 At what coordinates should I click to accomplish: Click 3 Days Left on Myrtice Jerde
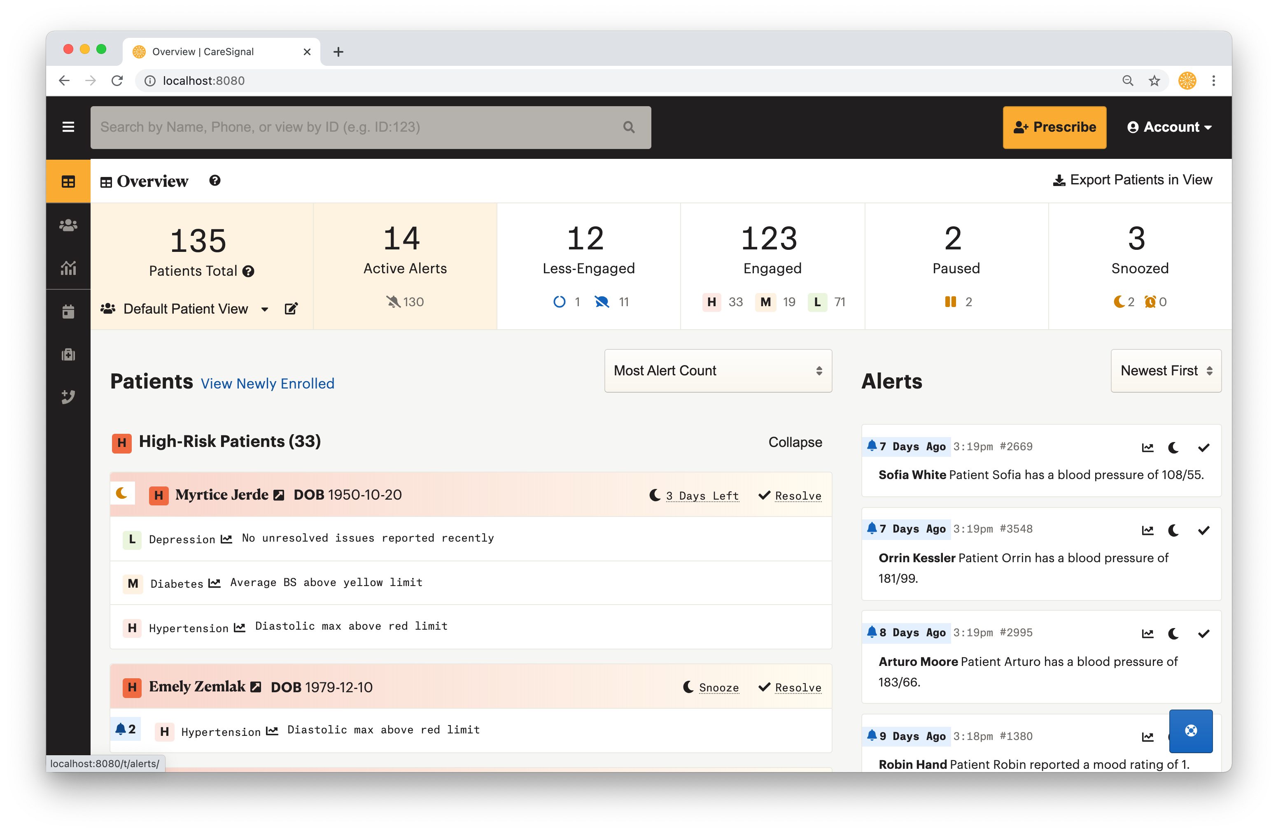694,496
